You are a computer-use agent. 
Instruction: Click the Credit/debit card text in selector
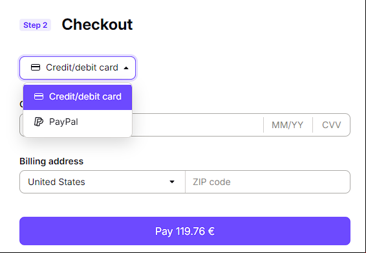coord(82,67)
